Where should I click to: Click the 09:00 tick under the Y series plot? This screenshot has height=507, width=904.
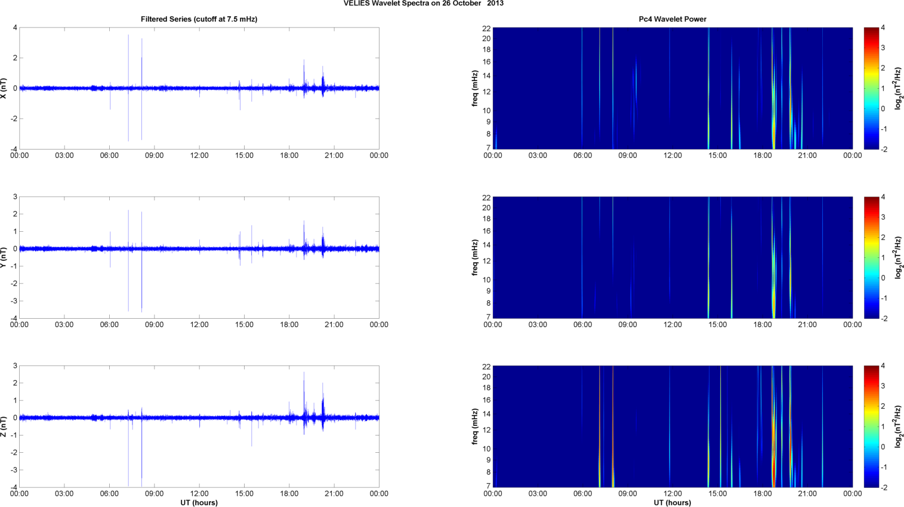click(x=154, y=325)
